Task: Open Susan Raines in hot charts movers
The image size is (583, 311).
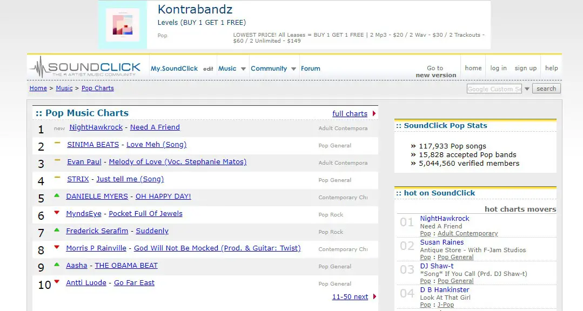Action: [442, 242]
